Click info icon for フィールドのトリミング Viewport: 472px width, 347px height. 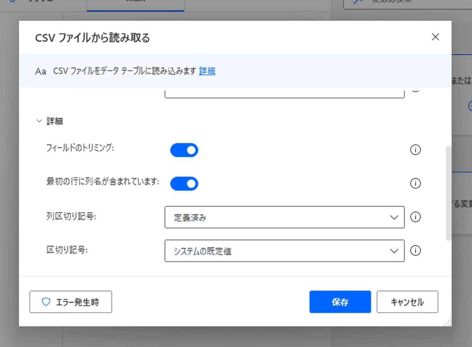[415, 150]
